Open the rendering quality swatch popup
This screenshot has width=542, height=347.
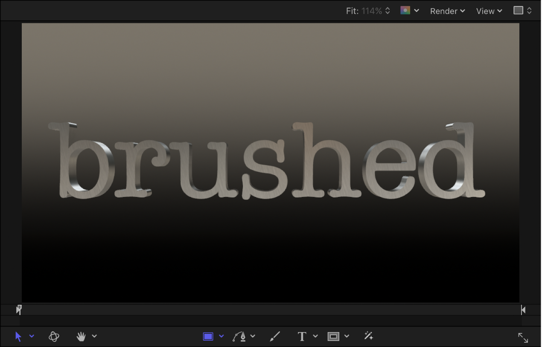(519, 9)
